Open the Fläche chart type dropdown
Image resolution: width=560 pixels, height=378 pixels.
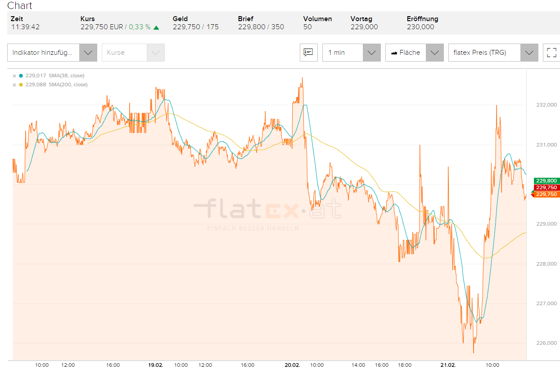pyautogui.click(x=434, y=53)
